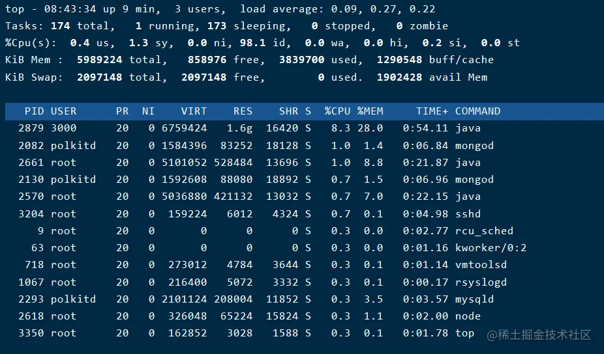Click the 08:43:34 time in the header
This screenshot has width=604, height=354.
coord(70,9)
